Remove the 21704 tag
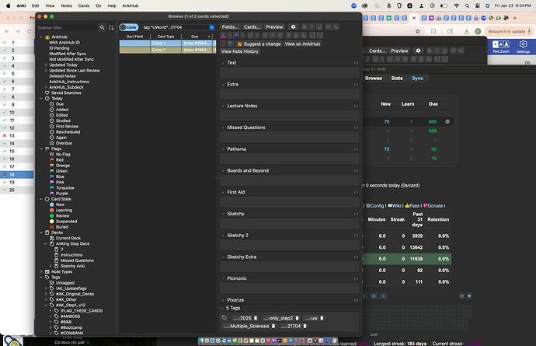The image size is (536, 346). [305, 326]
